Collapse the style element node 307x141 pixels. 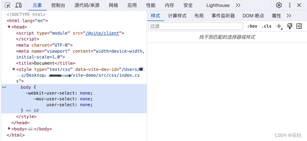pyautogui.click(x=14, y=69)
